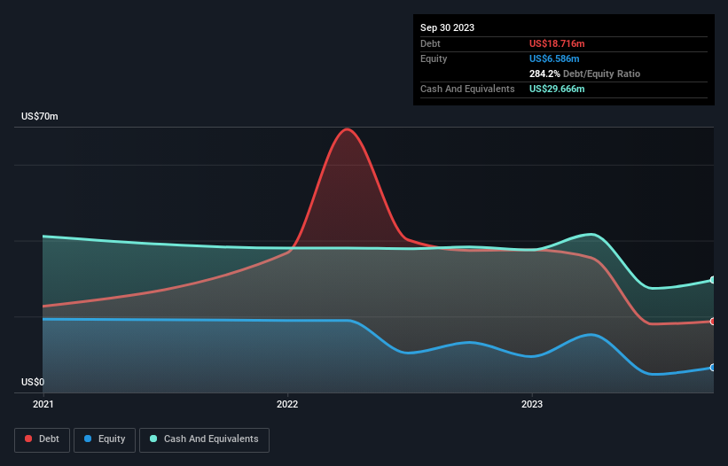Click the 284.2% Debt/Equity Ratio text
The width and height of the screenshot is (728, 466).
(x=584, y=74)
